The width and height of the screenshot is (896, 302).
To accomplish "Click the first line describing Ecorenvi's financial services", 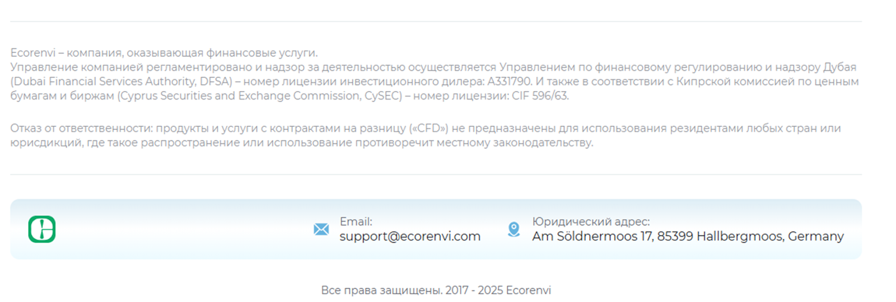I will (164, 53).
